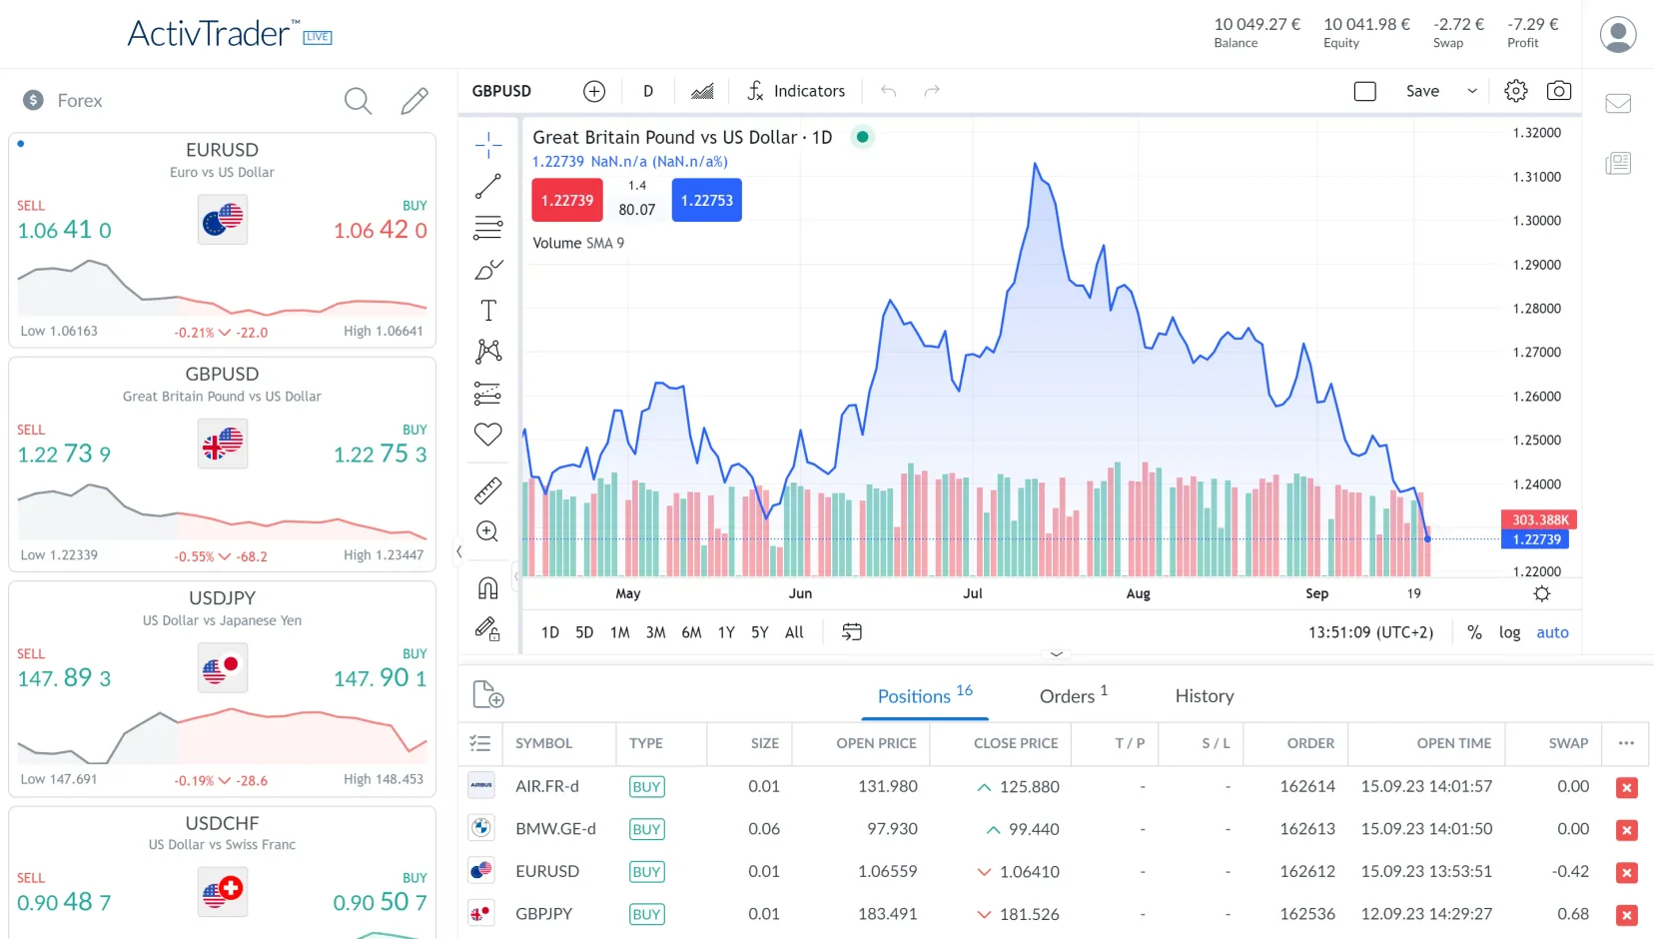The image size is (1654, 939).
Task: Click the blue 1.22753 buy button
Action: pyautogui.click(x=707, y=200)
